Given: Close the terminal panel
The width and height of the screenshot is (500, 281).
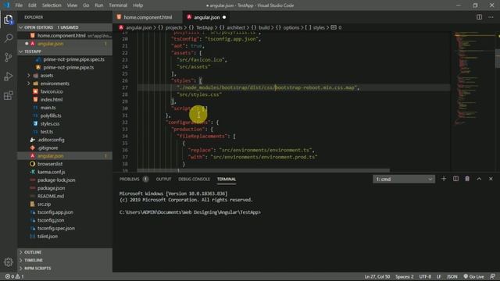Looking at the screenshot, I should coord(491,179).
